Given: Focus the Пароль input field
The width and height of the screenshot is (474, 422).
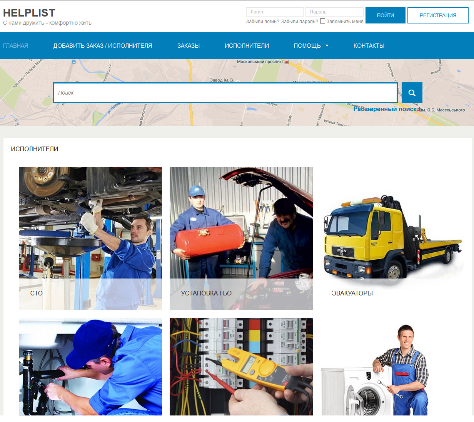Looking at the screenshot, I should click(x=334, y=12).
